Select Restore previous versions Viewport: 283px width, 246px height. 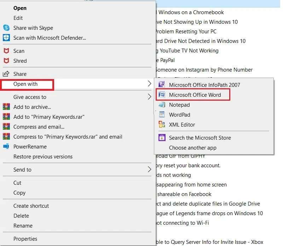[77, 156]
